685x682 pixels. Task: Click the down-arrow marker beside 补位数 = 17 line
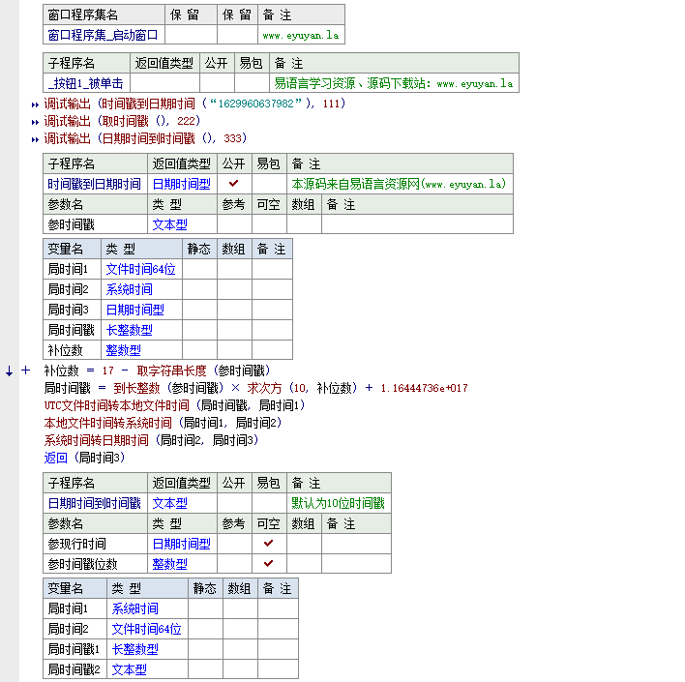click(9, 371)
